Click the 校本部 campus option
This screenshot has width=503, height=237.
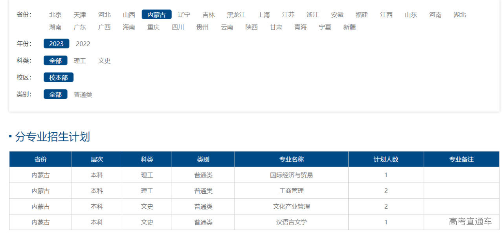(x=58, y=78)
